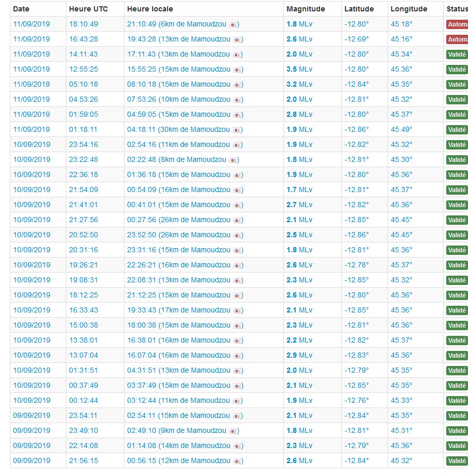Click flag icon in the 23:52:50 26km row
The height and width of the screenshot is (475, 468).
point(238,235)
